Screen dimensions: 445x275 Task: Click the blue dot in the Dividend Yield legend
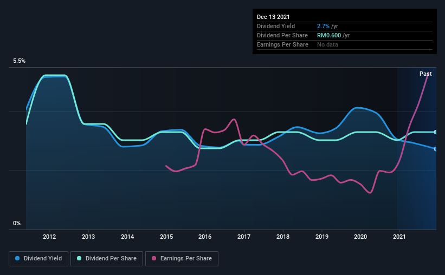pos(17,259)
